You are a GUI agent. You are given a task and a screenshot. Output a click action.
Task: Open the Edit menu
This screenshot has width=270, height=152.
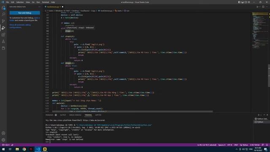(x=12, y=2)
